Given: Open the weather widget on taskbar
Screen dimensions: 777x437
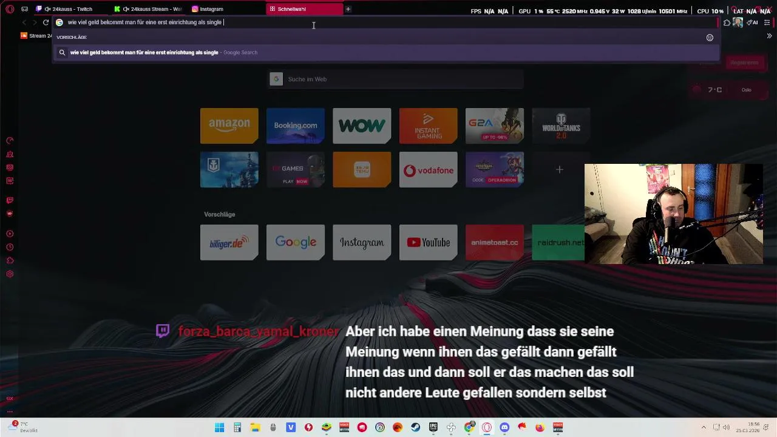Looking at the screenshot, I should (x=23, y=427).
